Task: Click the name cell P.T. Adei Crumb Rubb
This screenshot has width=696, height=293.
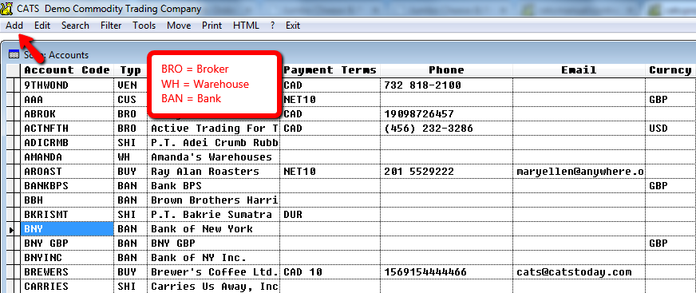Action: tap(214, 142)
